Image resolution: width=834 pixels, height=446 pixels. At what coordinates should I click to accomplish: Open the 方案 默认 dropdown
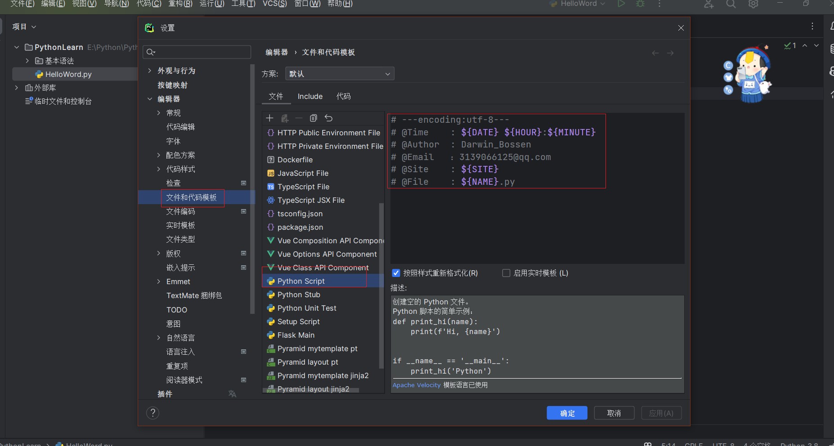pos(340,74)
